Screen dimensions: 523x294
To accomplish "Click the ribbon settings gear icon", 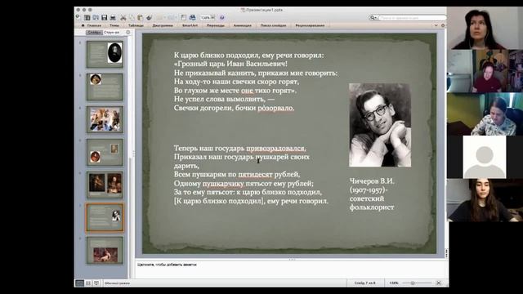I will 443,25.
